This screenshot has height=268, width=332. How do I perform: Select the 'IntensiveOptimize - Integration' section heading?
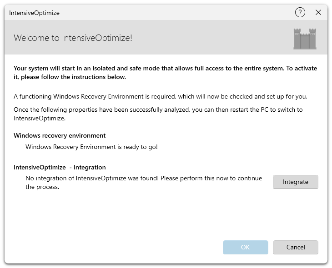[60, 167]
